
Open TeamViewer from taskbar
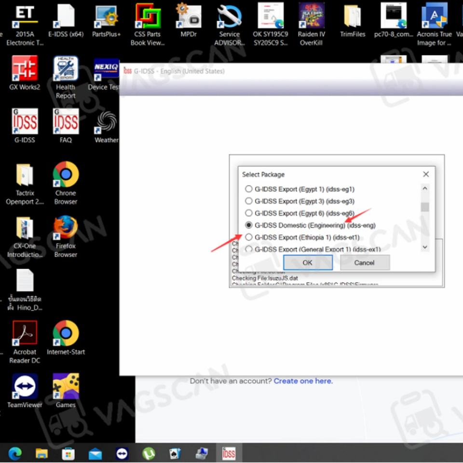pyautogui.click(x=122, y=453)
